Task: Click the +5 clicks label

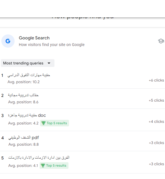Action: [156, 100]
